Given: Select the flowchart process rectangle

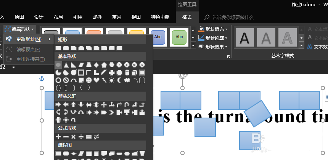Looking at the screenshot, I should pos(58,154).
